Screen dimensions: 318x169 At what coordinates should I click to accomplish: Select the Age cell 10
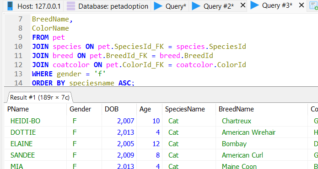point(149,121)
